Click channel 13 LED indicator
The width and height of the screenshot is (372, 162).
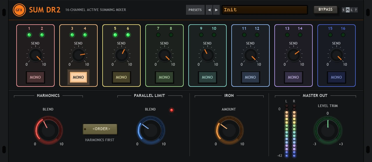click(287, 35)
